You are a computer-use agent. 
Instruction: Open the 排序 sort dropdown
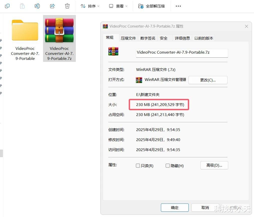pos(90,6)
